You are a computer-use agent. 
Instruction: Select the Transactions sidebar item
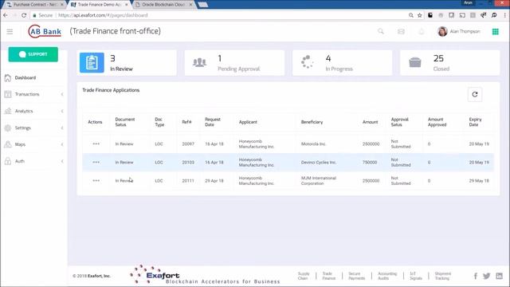click(x=27, y=94)
